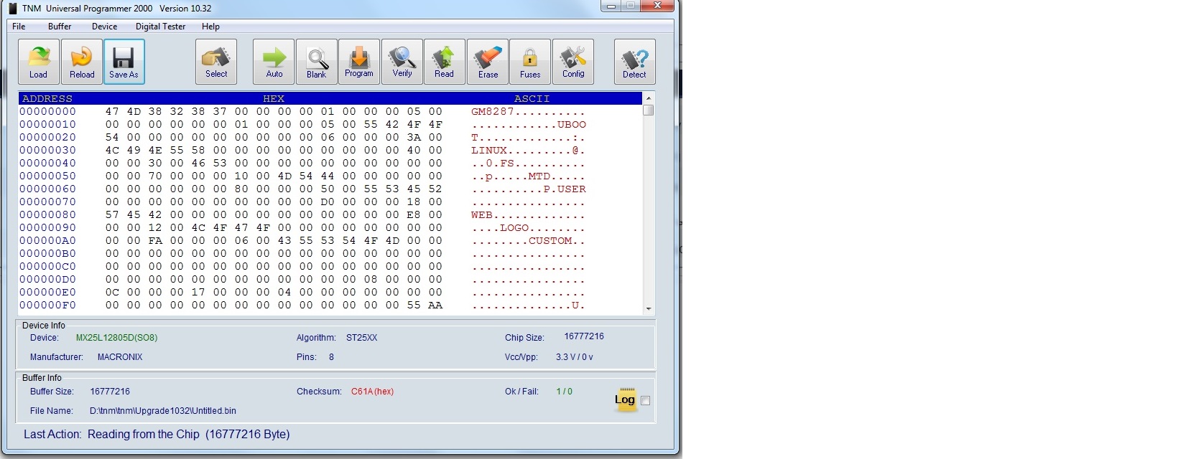The image size is (1201, 459).
Task: Open the Device menu
Action: coord(104,27)
